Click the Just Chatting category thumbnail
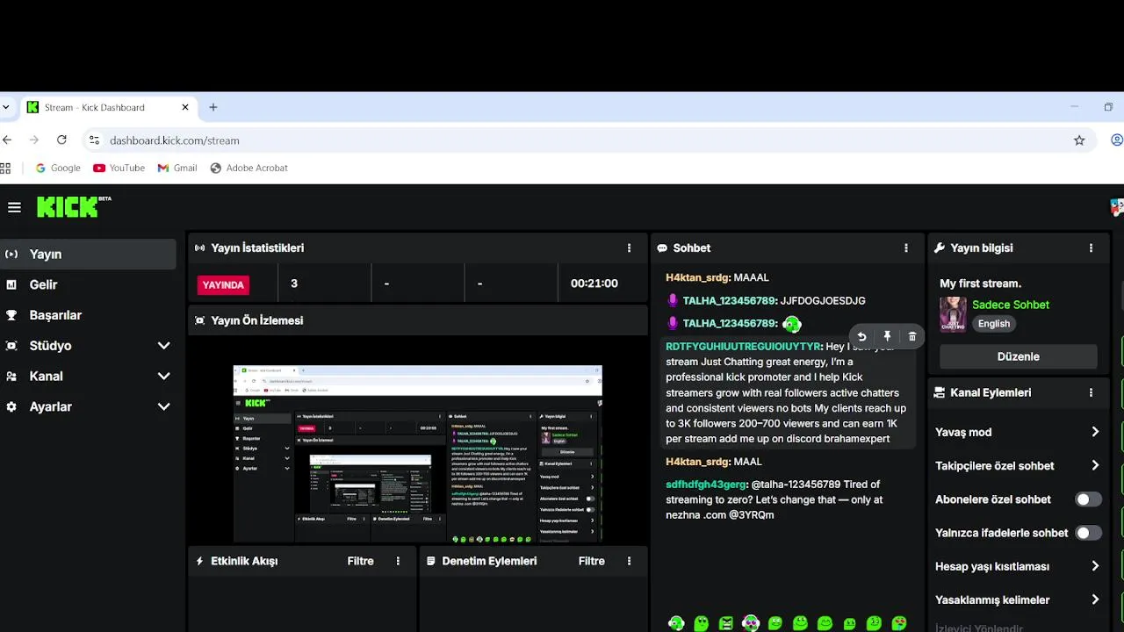Image resolution: width=1124 pixels, height=632 pixels. (x=953, y=313)
